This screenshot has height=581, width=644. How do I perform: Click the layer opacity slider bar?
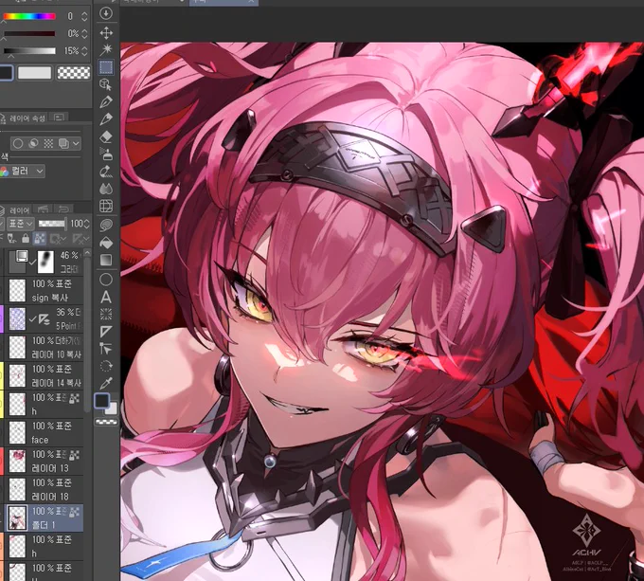[x=52, y=224]
